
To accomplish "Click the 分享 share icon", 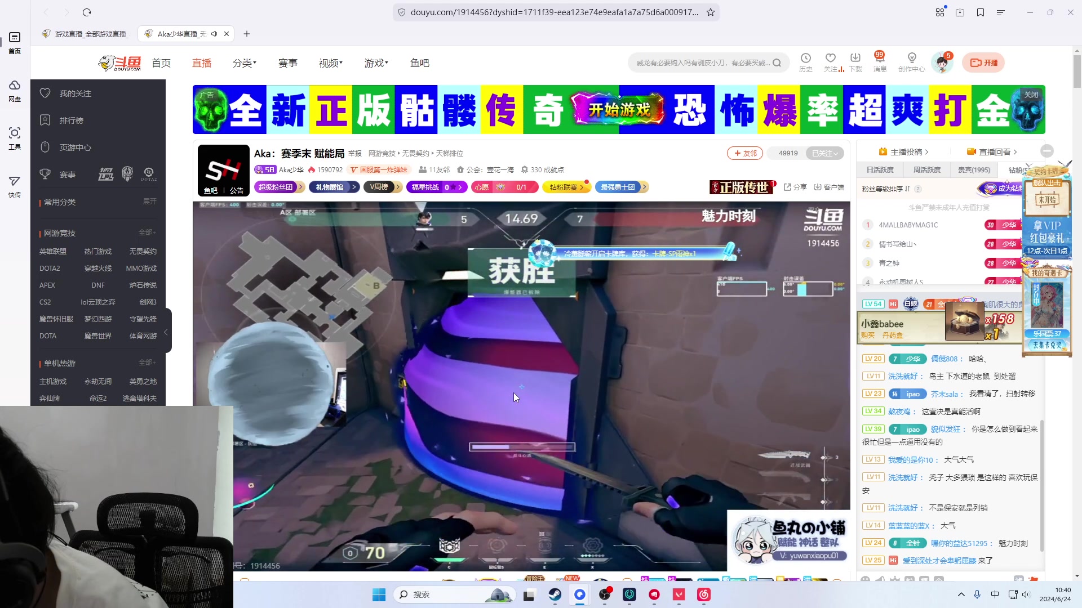I will click(x=795, y=187).
